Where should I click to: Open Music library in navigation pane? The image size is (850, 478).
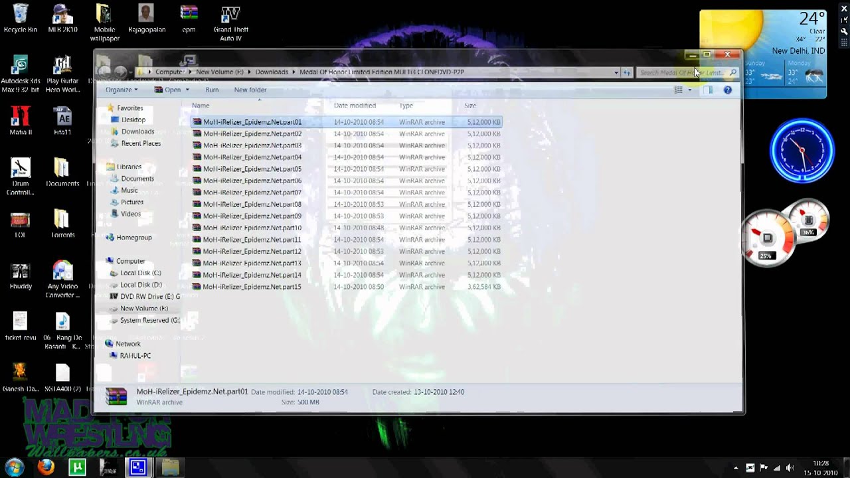point(129,191)
